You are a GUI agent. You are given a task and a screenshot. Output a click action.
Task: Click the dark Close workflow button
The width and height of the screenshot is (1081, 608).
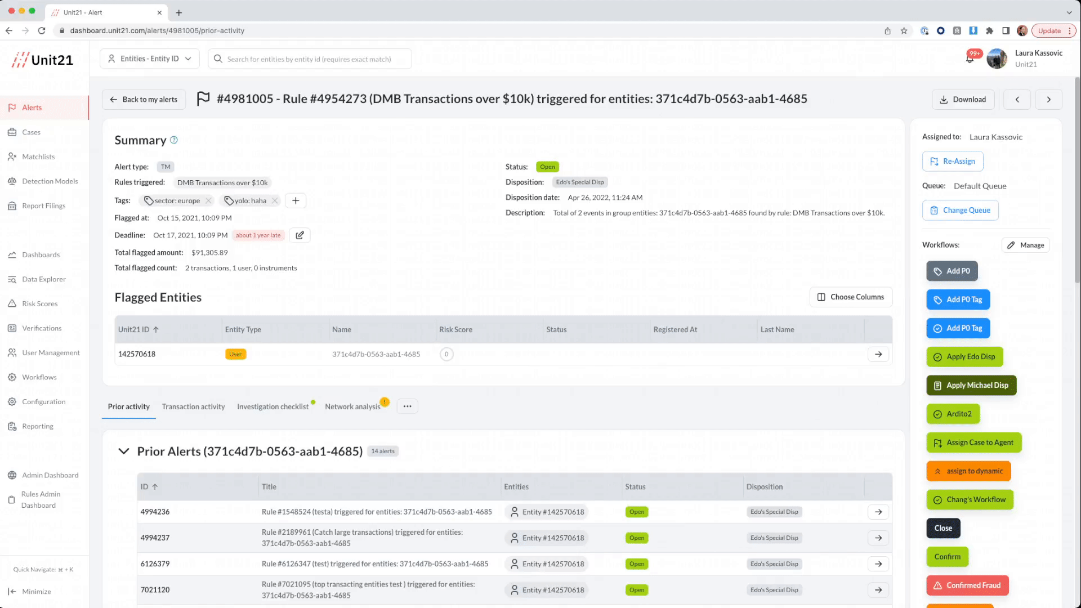click(x=943, y=529)
